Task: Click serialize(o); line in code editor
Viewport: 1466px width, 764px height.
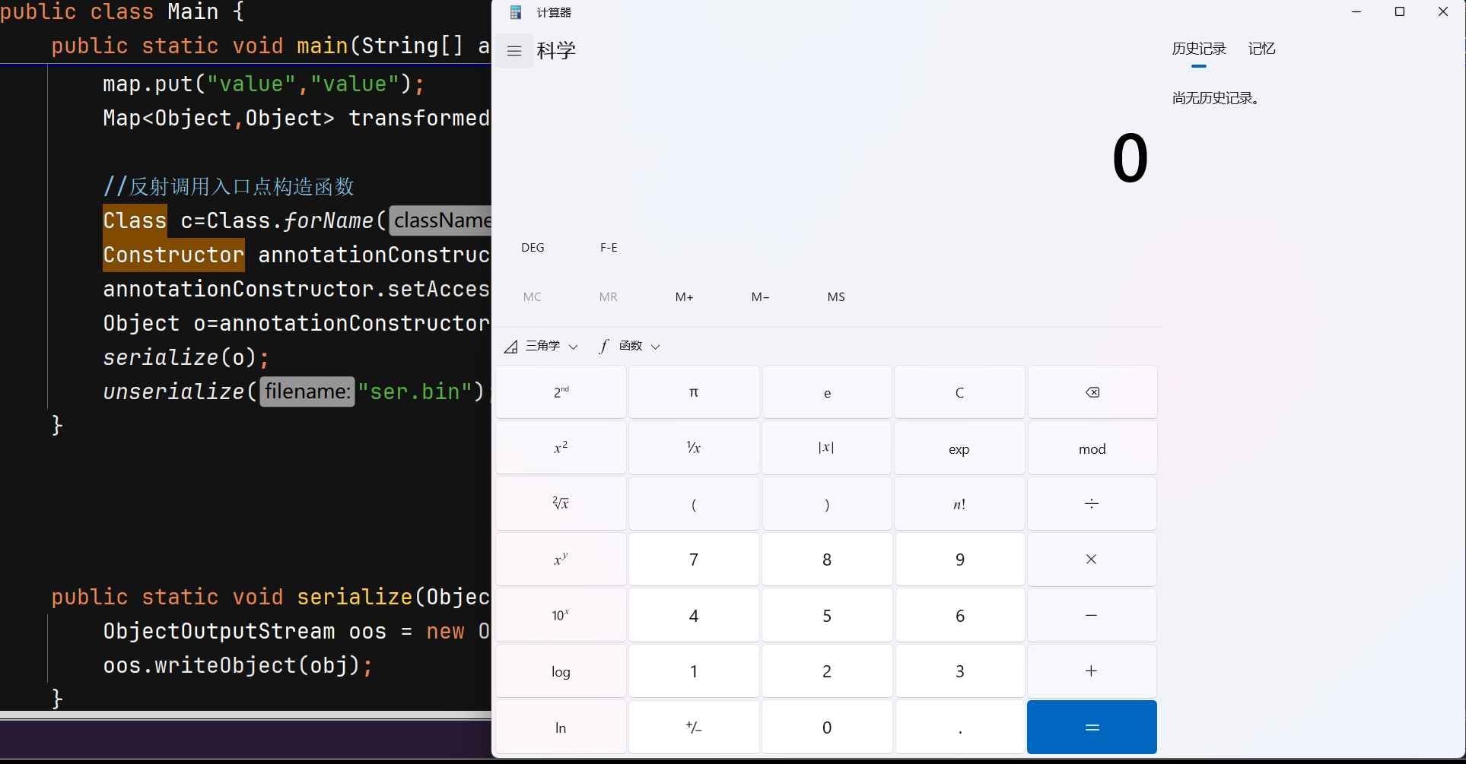Action: 186,357
